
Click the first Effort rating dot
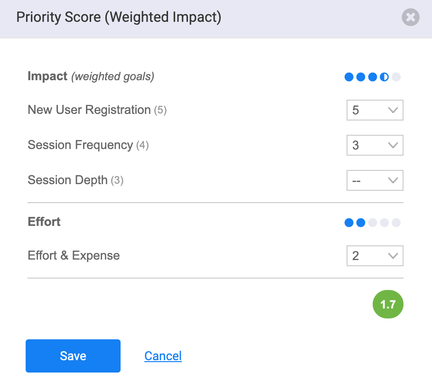[349, 222]
